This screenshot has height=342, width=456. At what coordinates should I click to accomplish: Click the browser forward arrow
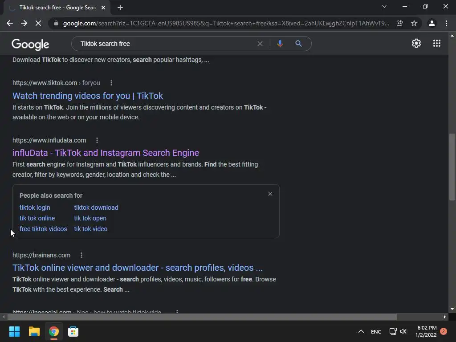click(x=24, y=23)
